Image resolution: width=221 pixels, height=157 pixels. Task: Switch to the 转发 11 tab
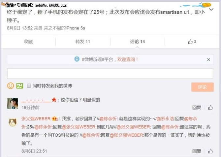click(x=83, y=42)
